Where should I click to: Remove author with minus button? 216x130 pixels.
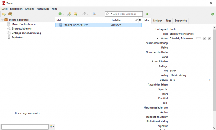click(x=204, y=39)
